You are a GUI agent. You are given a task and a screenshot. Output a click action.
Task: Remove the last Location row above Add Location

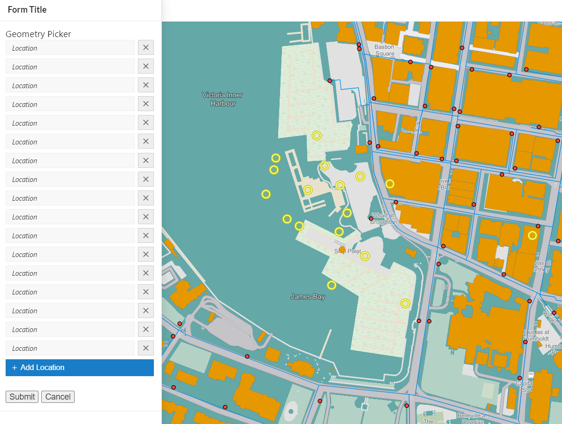pos(146,348)
